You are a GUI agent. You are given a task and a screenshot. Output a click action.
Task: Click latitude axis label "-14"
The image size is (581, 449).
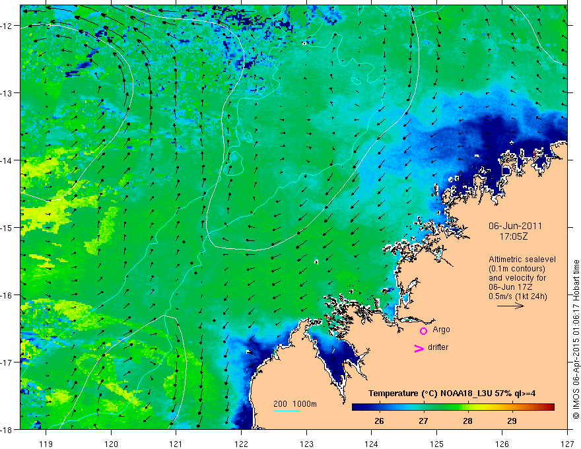click(7, 160)
